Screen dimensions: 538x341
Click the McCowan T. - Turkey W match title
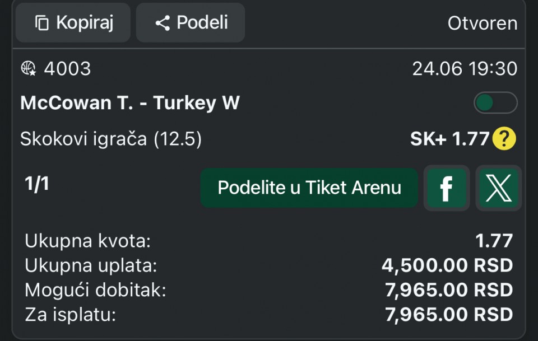pos(130,102)
